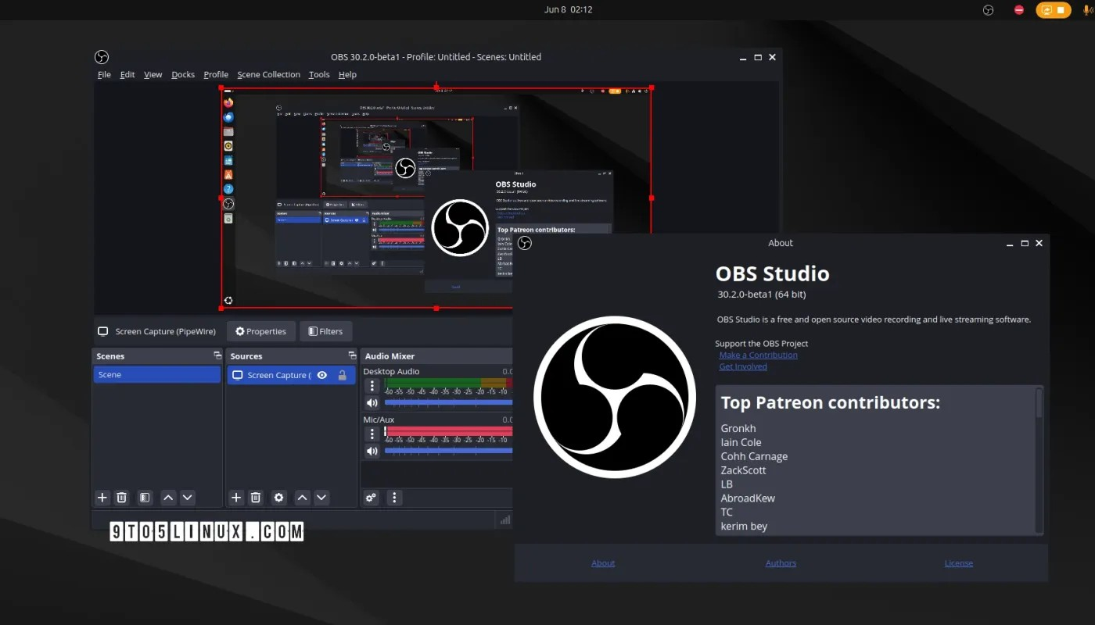
Task: Click ZackScott in contributors list
Action: (x=744, y=470)
